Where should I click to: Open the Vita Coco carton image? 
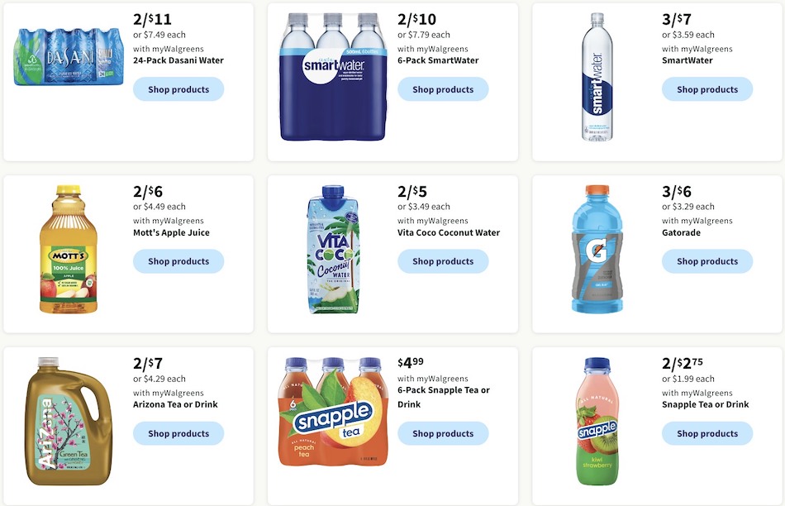(x=333, y=249)
